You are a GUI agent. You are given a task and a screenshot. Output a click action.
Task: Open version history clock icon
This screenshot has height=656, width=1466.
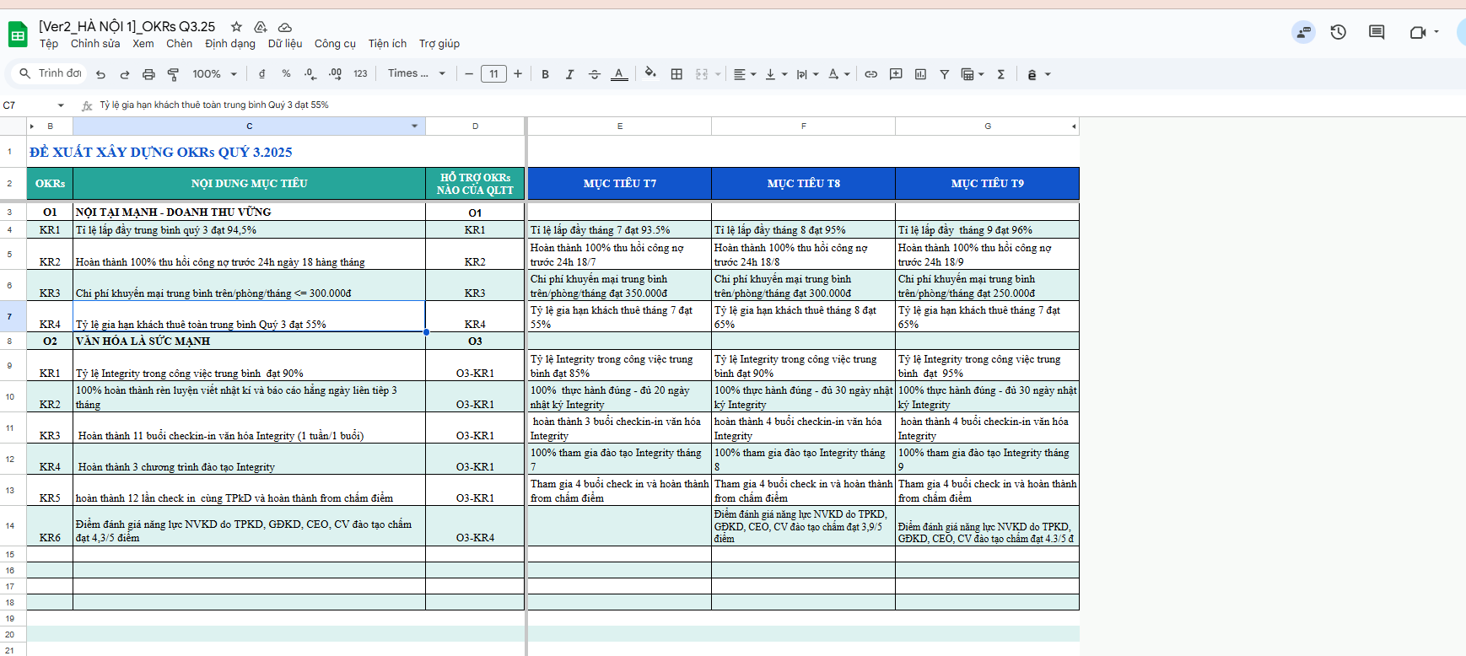click(x=1338, y=32)
